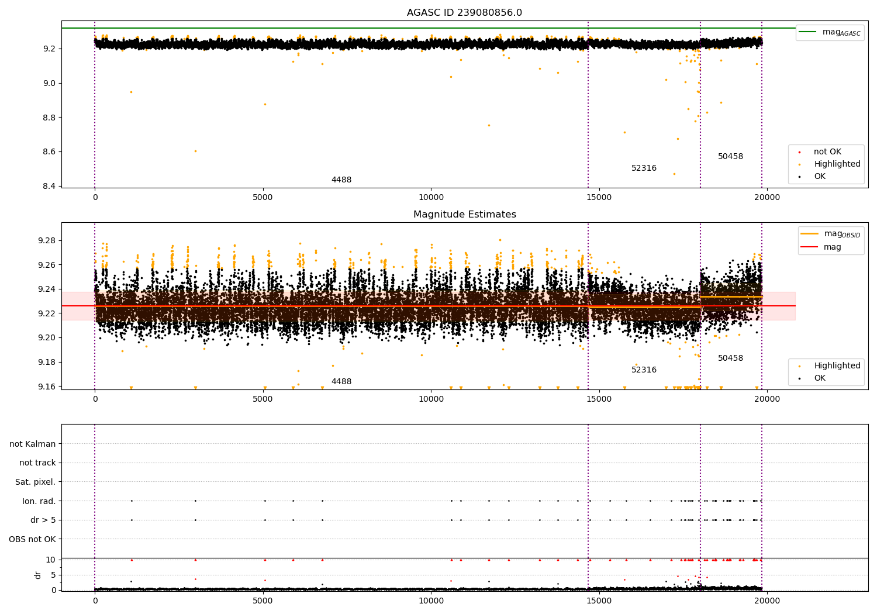
Task: Click the 9.26 y-axis tick label
Action: pos(47,265)
